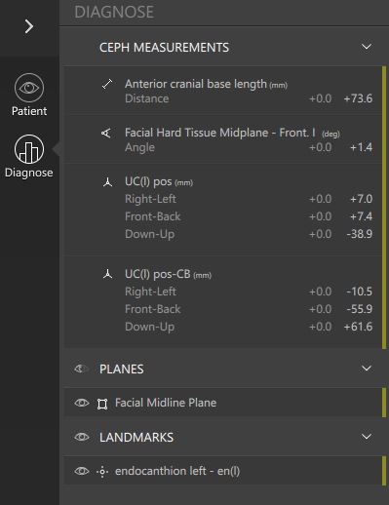Click the UC(l) pos Down-Up value -38.9

359,234
